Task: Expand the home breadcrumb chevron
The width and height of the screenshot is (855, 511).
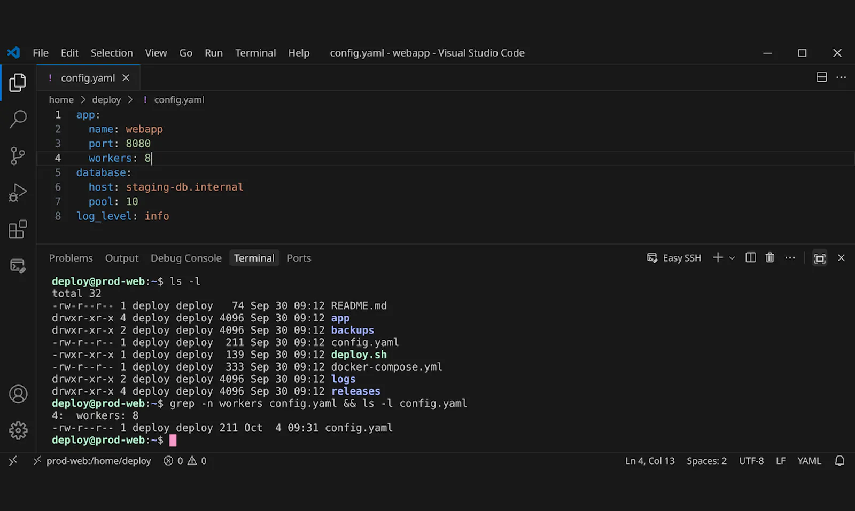Action: click(83, 99)
